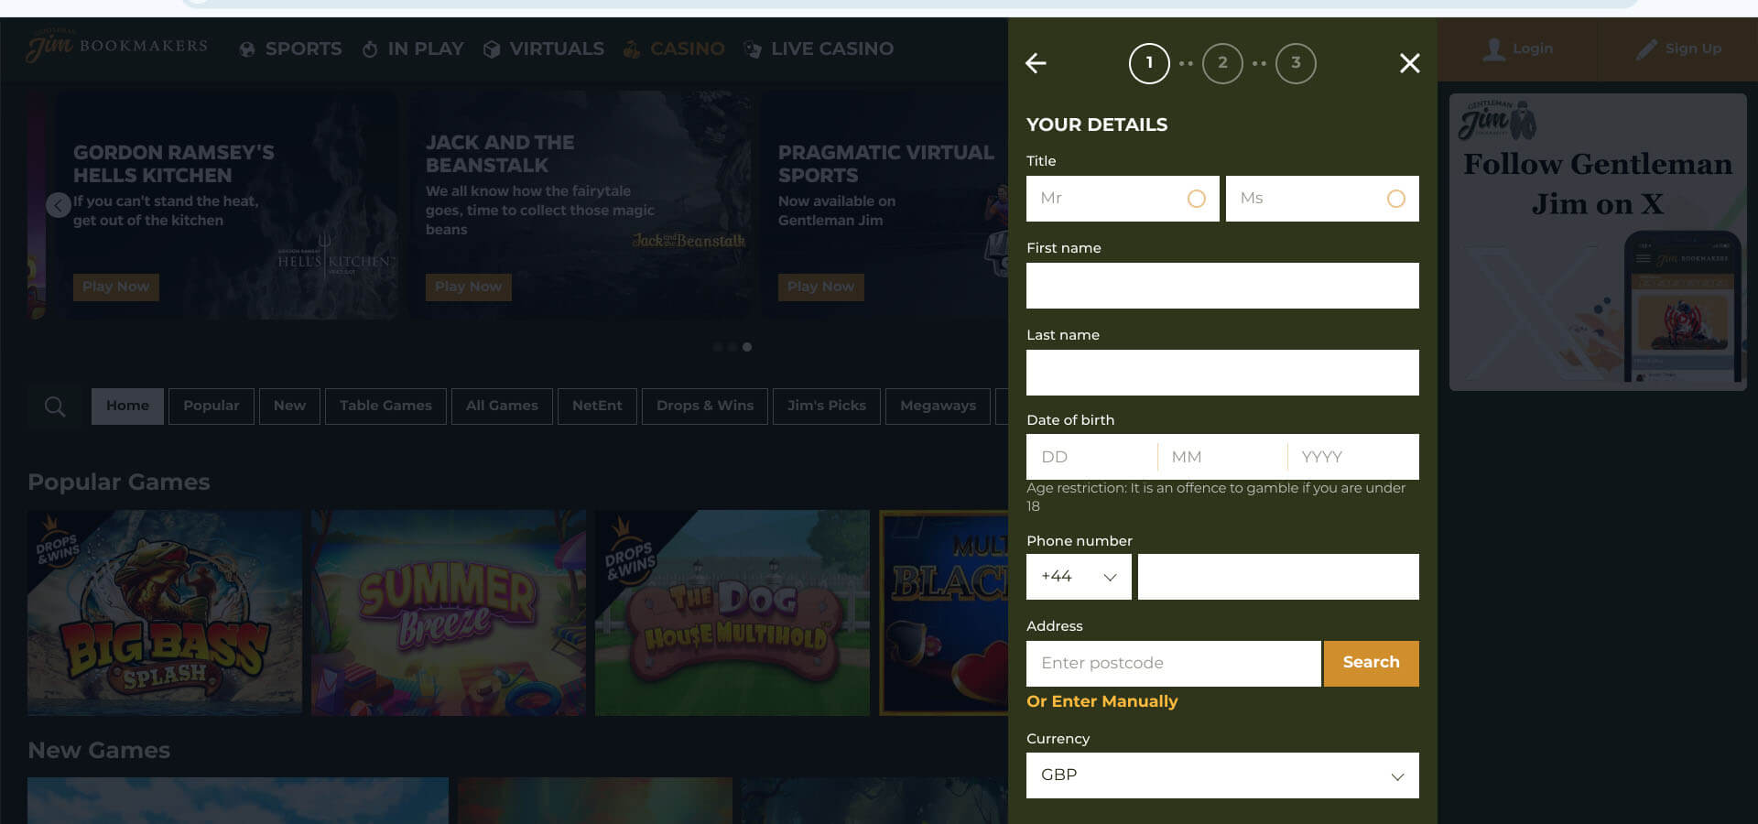The image size is (1758, 824).
Task: Open the +44 country code dropdown
Action: coord(1079,577)
